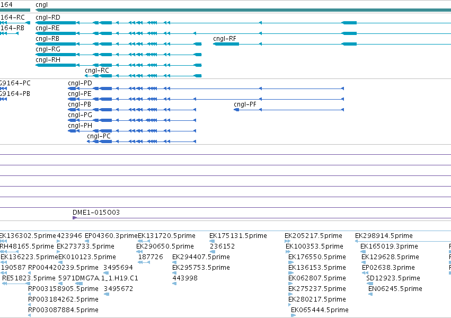The width and height of the screenshot is (451, 318).
Task: Select the 3495672 feature
Action: 119,289
